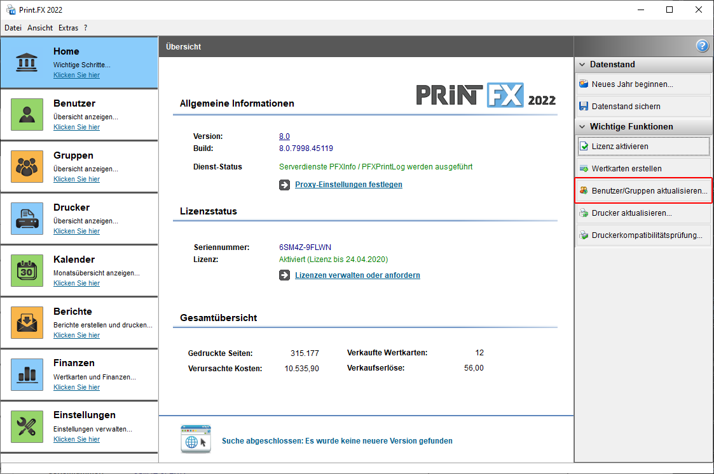The image size is (714, 474).
Task: Click the Drucker aktualisieren printer icon
Action: coord(584,213)
